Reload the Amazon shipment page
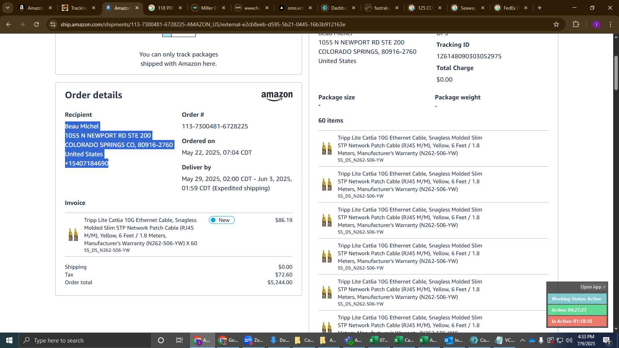 [x=36, y=24]
